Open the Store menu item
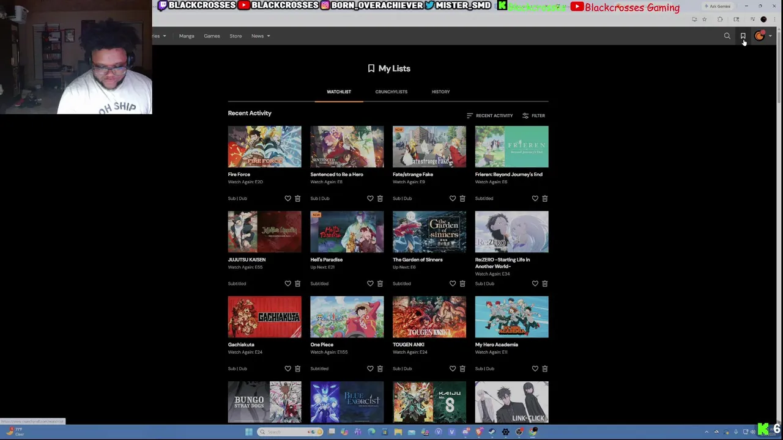The height and width of the screenshot is (440, 783). 236,36
